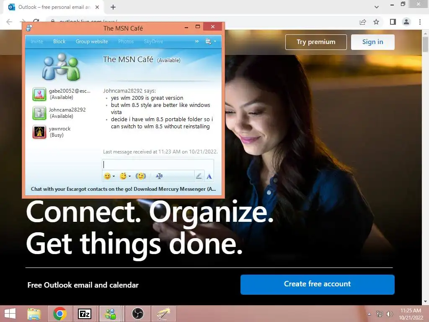Send a nudge to the group
The height and width of the screenshot is (322, 429).
click(141, 176)
